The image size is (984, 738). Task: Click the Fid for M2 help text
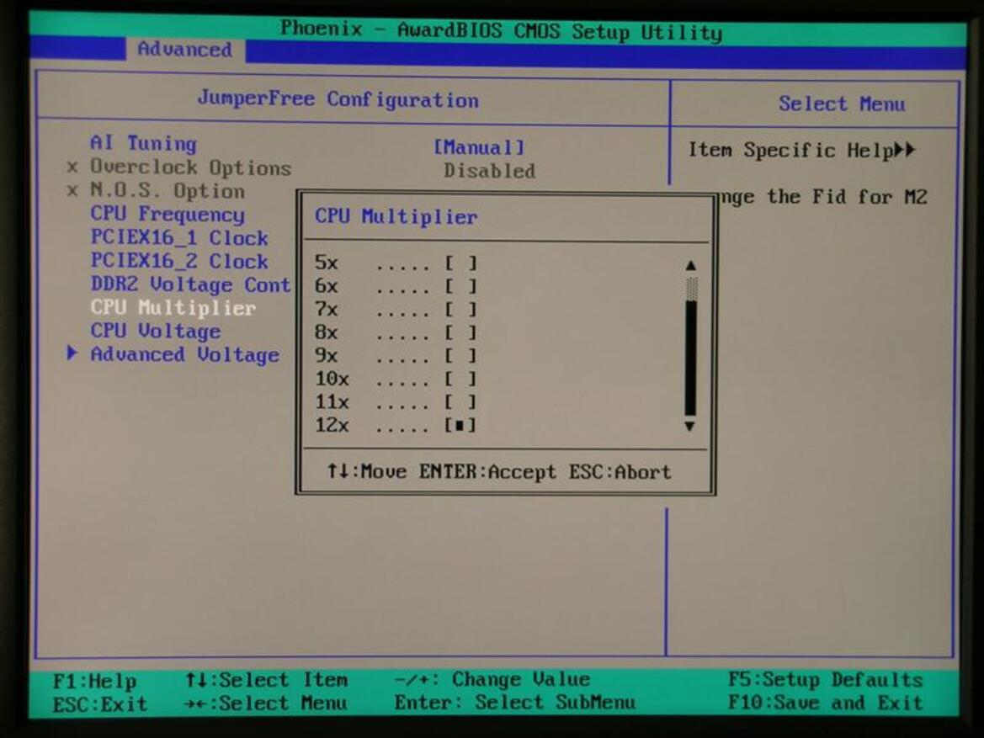[823, 198]
